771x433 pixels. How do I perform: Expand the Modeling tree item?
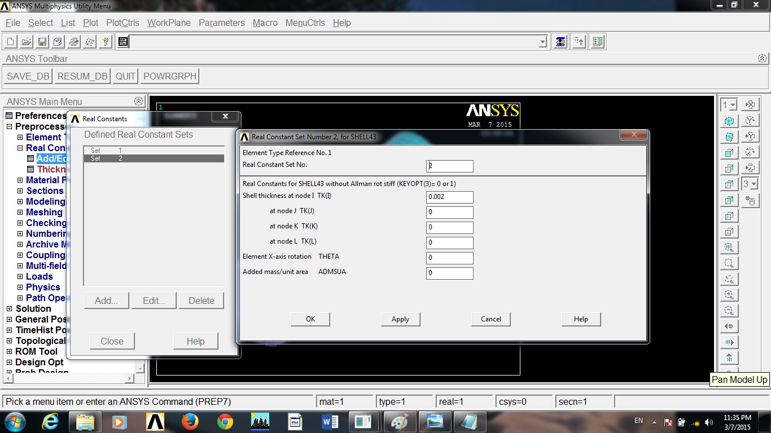click(20, 202)
